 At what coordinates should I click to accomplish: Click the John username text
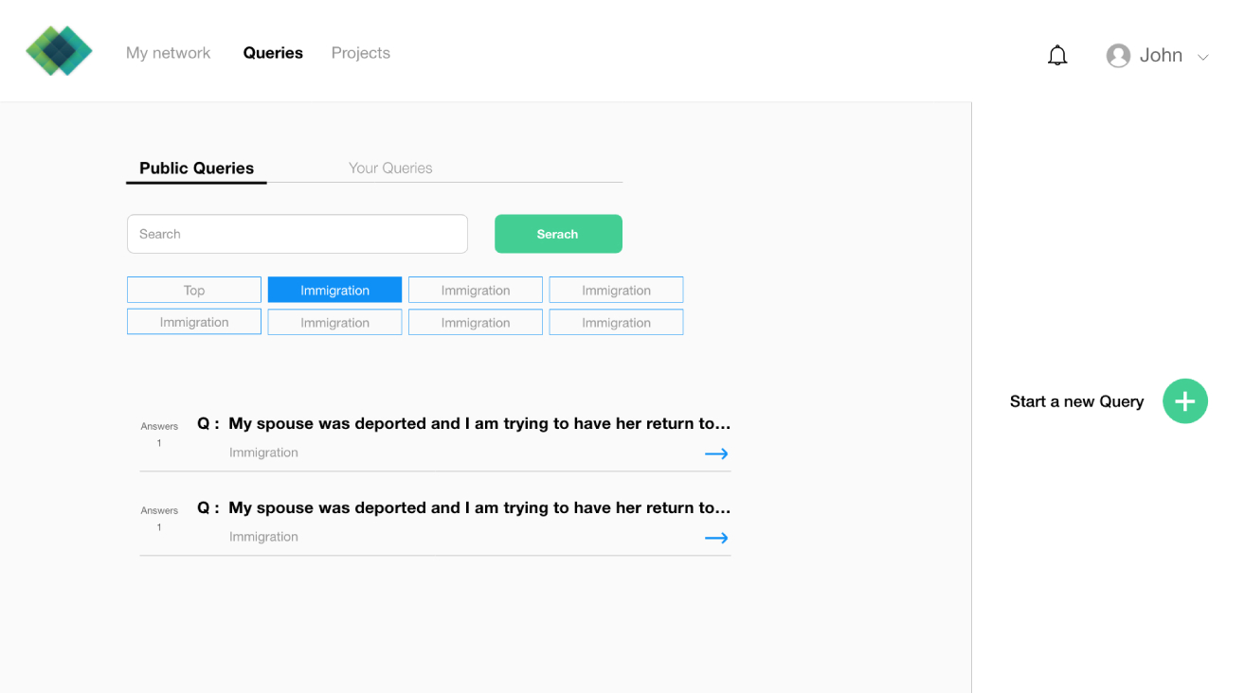1161,56
